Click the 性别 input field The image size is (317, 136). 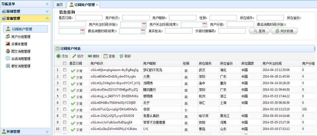(223, 18)
